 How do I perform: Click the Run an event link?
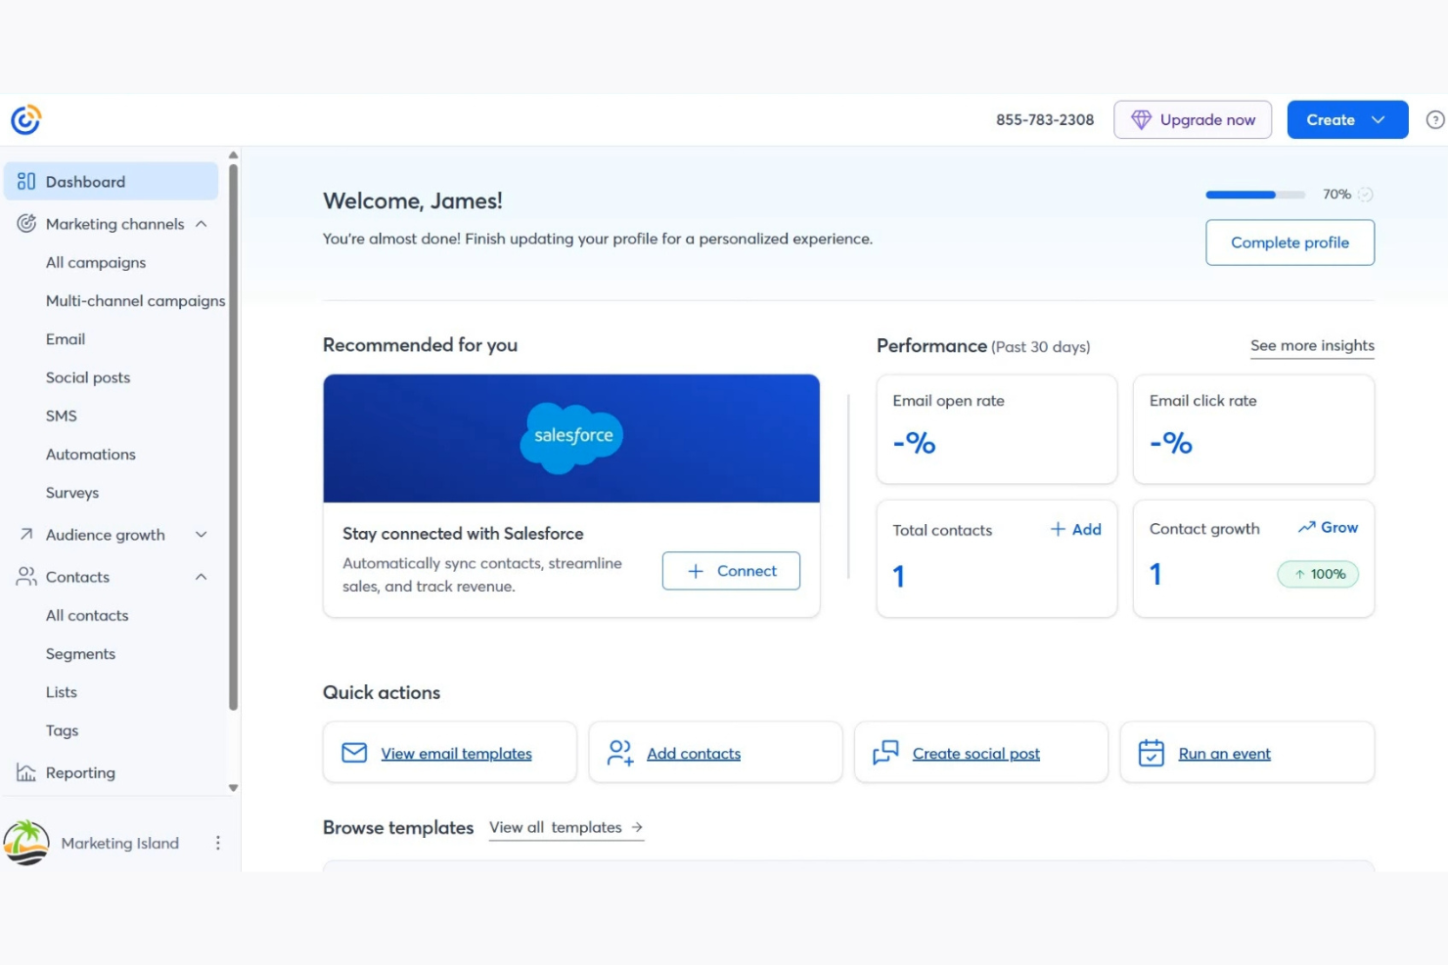[1225, 753]
